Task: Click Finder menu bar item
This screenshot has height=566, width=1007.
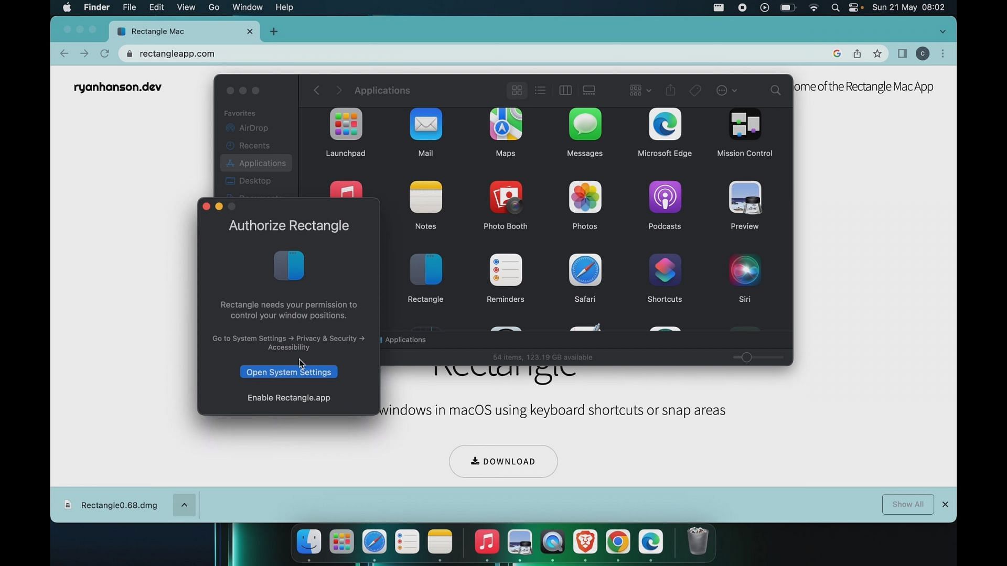Action: tap(97, 7)
